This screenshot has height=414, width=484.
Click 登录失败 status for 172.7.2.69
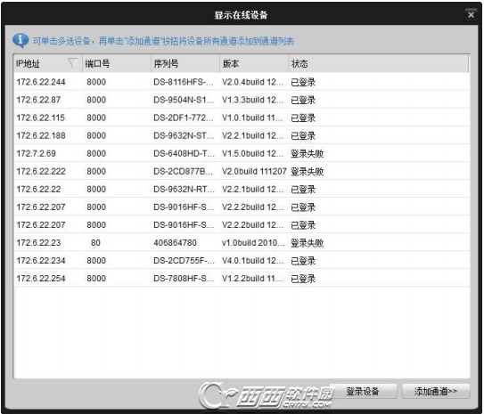307,153
